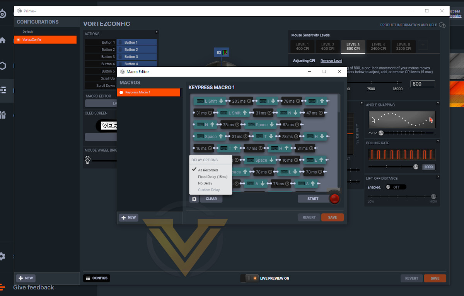
Task: Click the CONFIGS button
Action: (x=96, y=278)
